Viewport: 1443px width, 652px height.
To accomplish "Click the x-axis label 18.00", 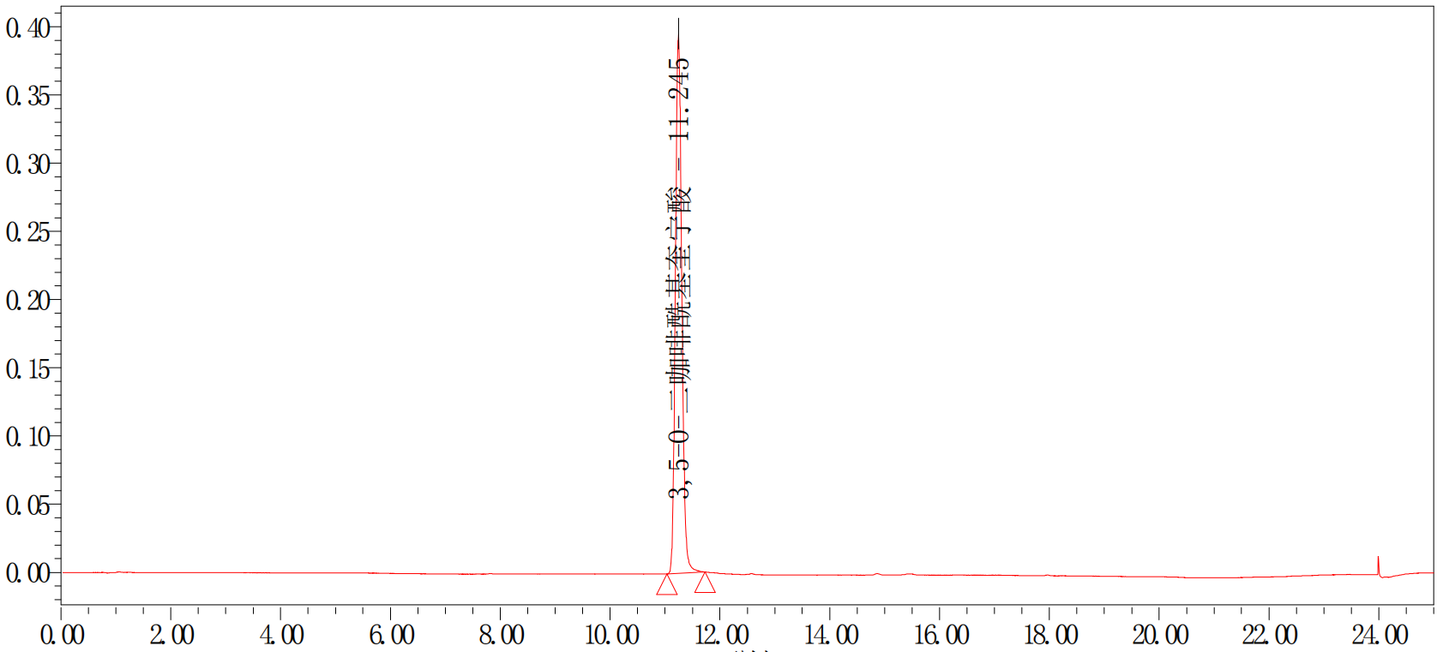I will click(x=1050, y=636).
